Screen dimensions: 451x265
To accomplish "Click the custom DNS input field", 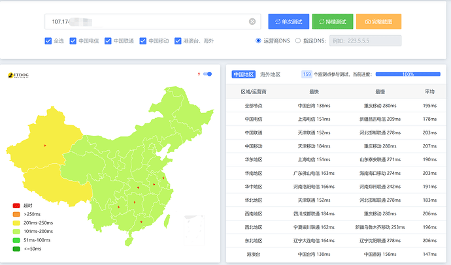I will (365, 40).
